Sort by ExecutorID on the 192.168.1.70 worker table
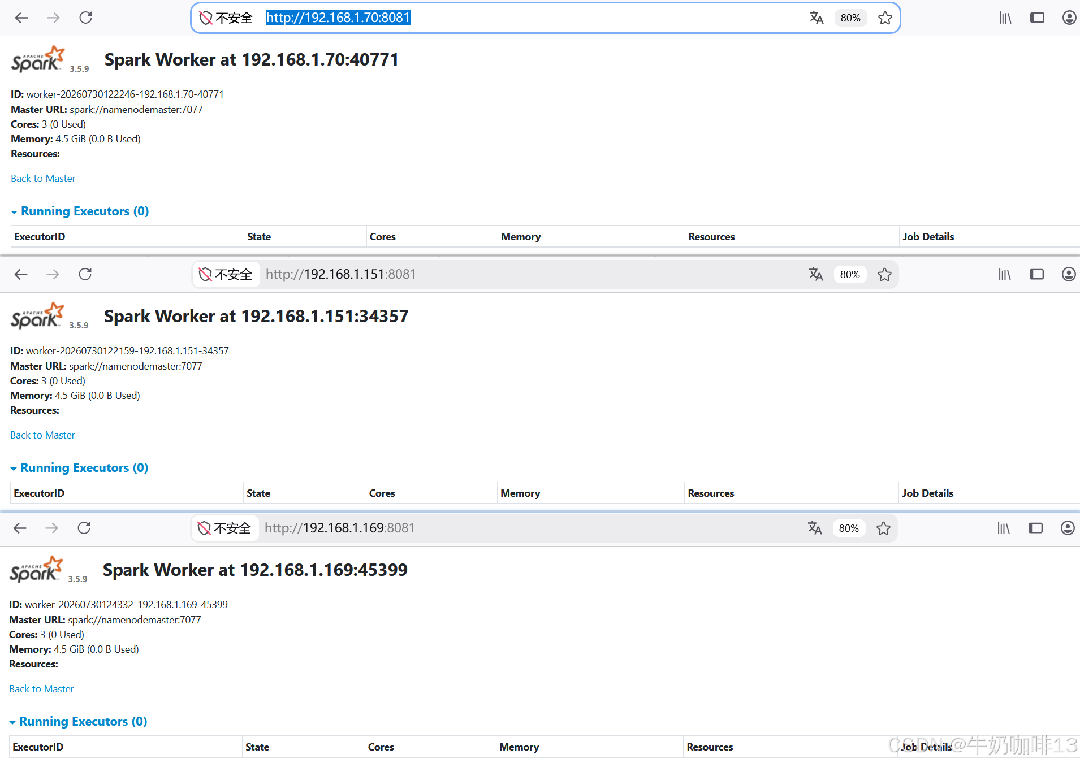The image size is (1080, 763). point(127,237)
